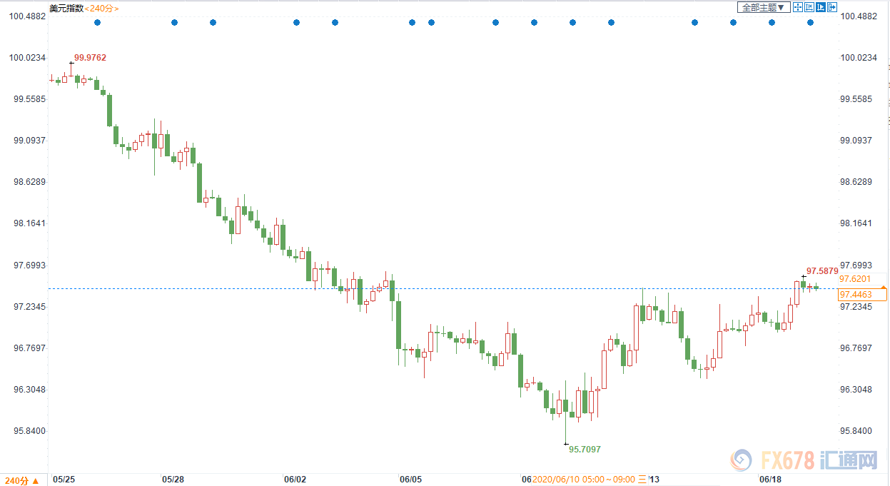Toggle the highlighted blue auto-scale axis icon
Image resolution: width=890 pixels, height=486 pixels.
coord(821,7)
